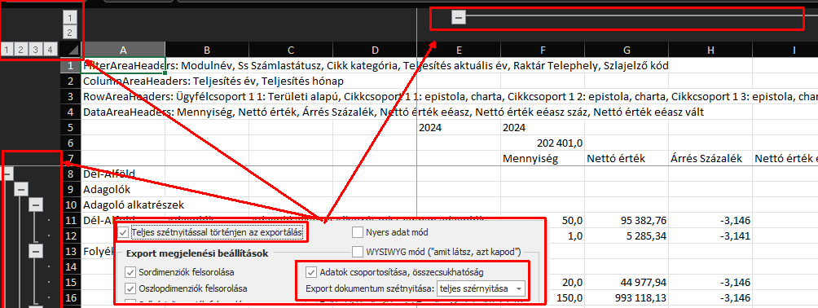Click cell with 'ColumnAreaHeaders: Teljesítés év' text

[123, 81]
